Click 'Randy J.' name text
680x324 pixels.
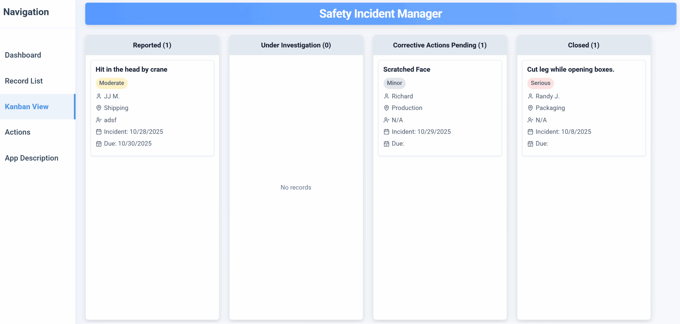point(548,96)
